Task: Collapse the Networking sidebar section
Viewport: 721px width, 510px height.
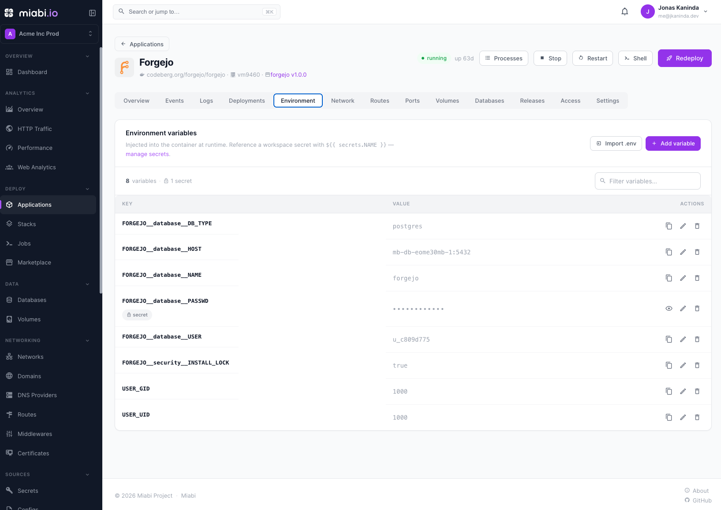Action: click(87, 340)
